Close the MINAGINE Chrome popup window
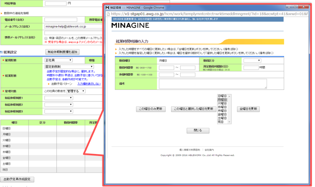 [x=303, y=7]
